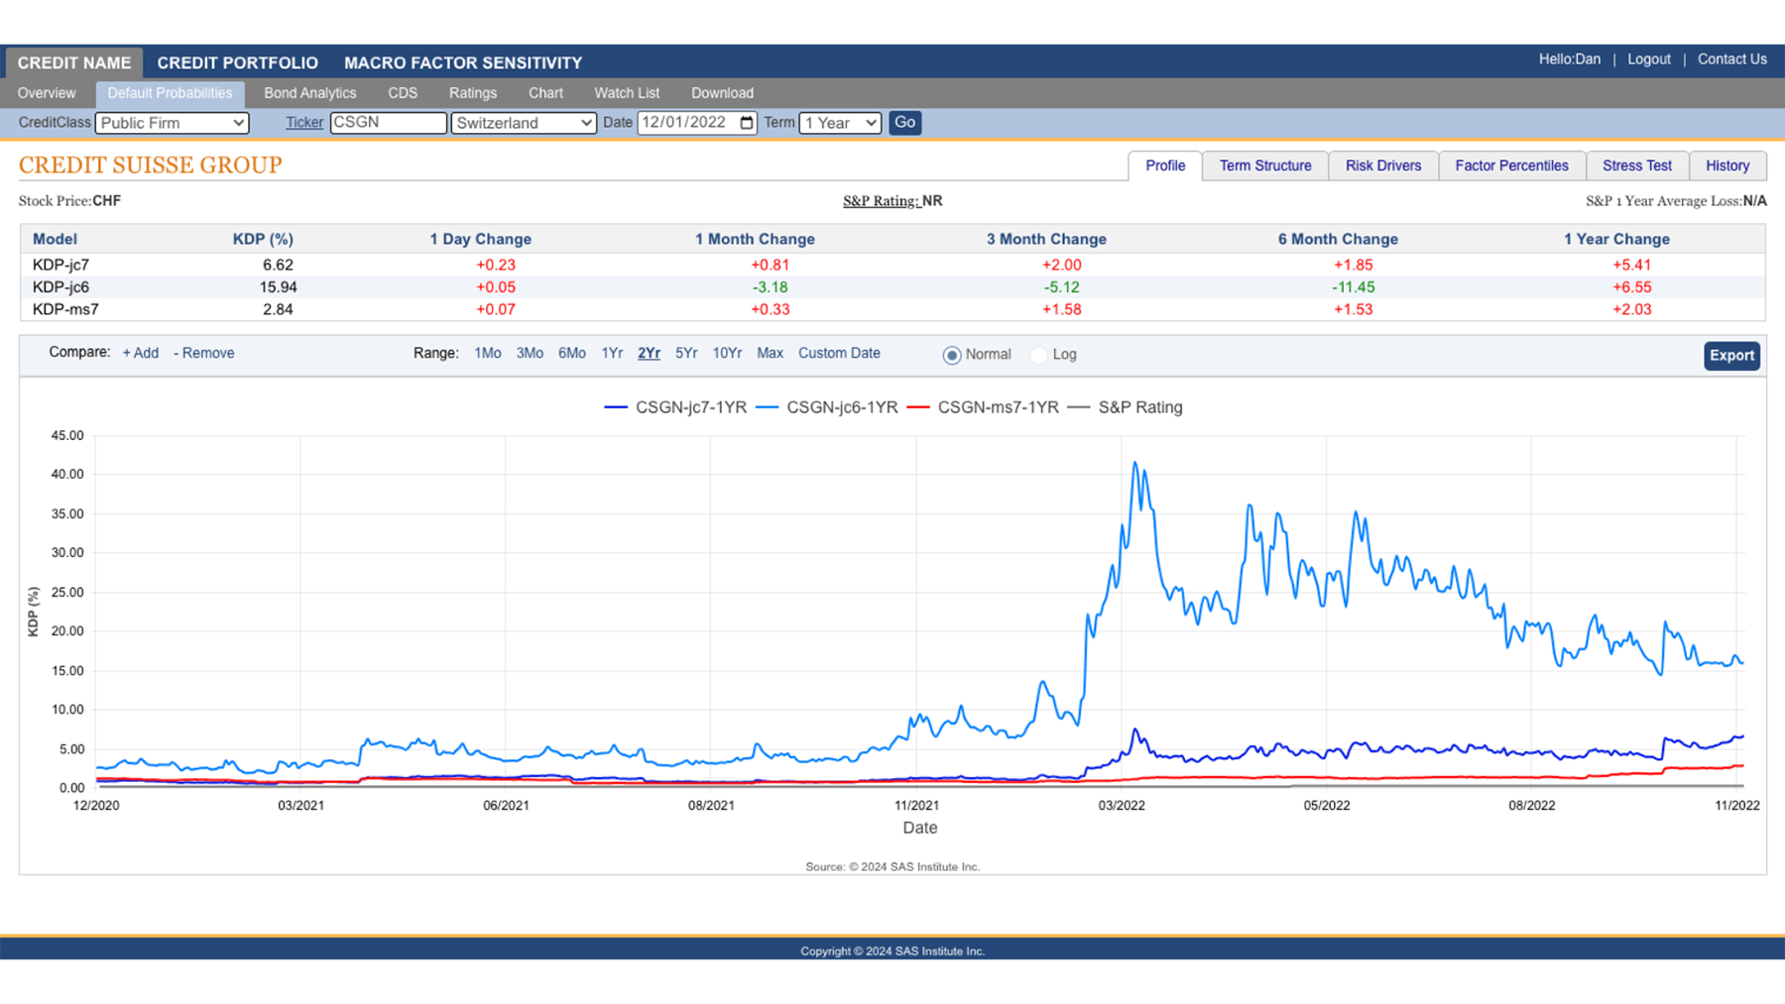Switch chart to Log scale
Image resolution: width=1785 pixels, height=1004 pixels.
pyautogui.click(x=1038, y=355)
